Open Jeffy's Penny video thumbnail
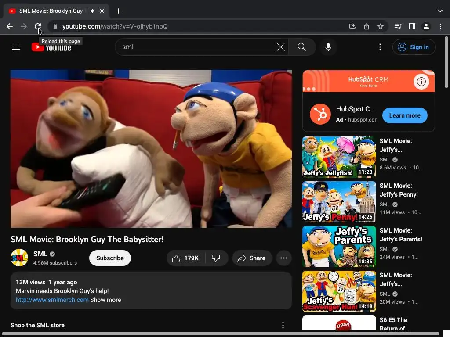The width and height of the screenshot is (450, 337). click(x=339, y=202)
